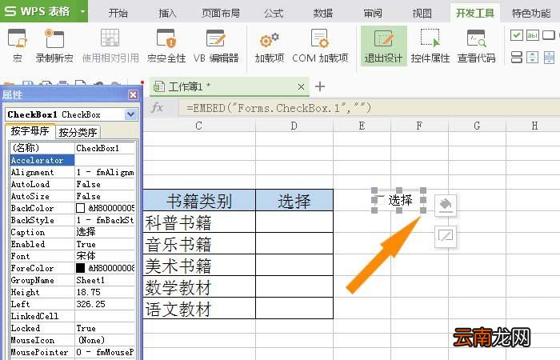Screen dimensions: 560x360
Task: Click GroupName value Sheet1
Action: click(105, 280)
